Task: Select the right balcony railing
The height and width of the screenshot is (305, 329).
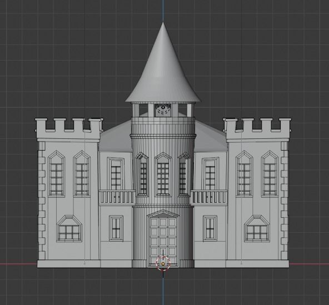Action: pyautogui.click(x=209, y=197)
